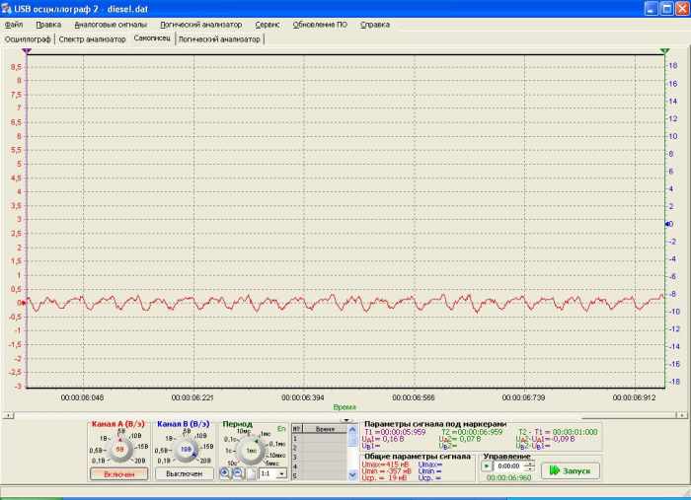
Task: Click the Время axis title below the graph
Action: pyautogui.click(x=345, y=407)
